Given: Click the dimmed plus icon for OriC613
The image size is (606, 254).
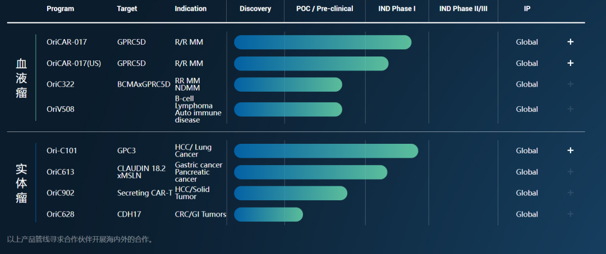Looking at the screenshot, I should pyautogui.click(x=570, y=172).
